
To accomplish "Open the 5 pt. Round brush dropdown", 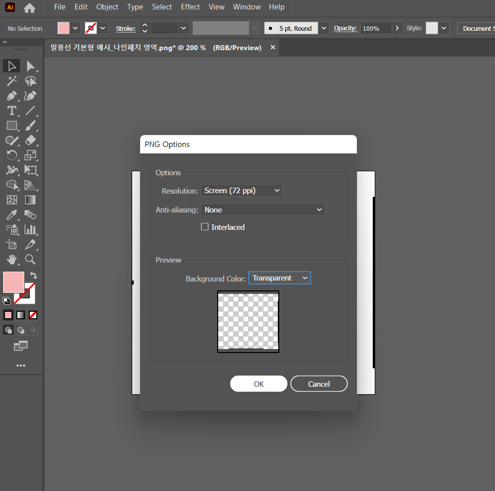I will tap(324, 28).
